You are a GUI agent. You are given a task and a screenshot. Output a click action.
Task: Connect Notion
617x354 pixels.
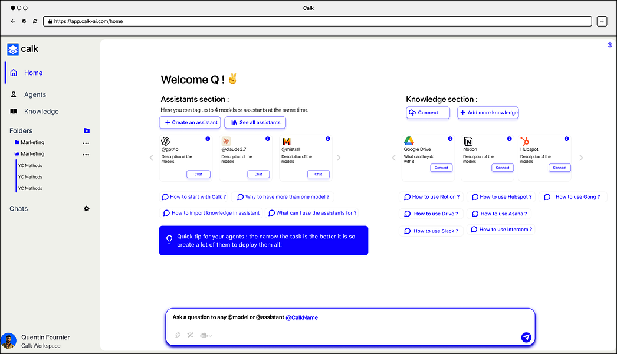[x=503, y=168]
